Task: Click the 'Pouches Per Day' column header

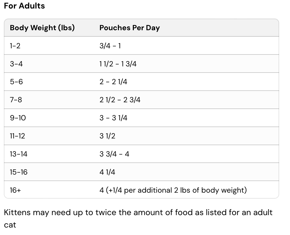Action: pos(129,28)
